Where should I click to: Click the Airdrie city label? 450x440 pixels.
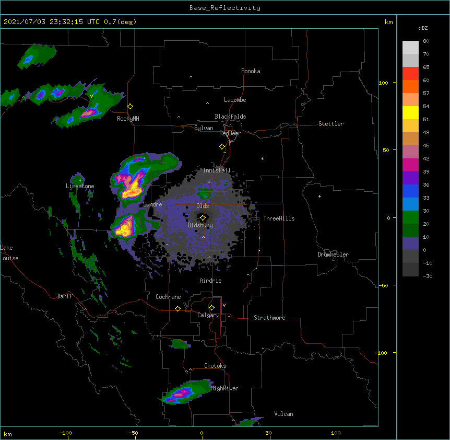pos(210,281)
